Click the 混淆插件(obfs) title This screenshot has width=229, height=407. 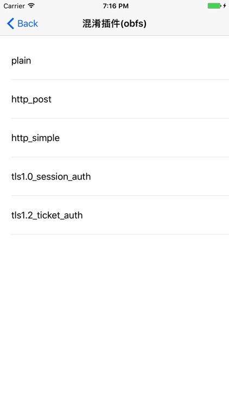(x=114, y=24)
